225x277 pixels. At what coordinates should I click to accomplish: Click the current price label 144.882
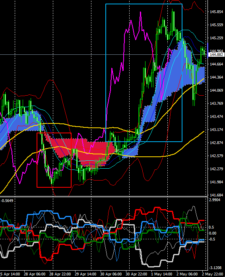coord(217,55)
